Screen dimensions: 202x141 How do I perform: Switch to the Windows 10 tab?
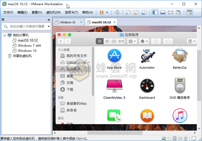click(68, 22)
